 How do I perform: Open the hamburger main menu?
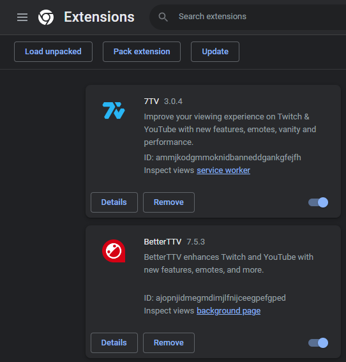tap(22, 17)
